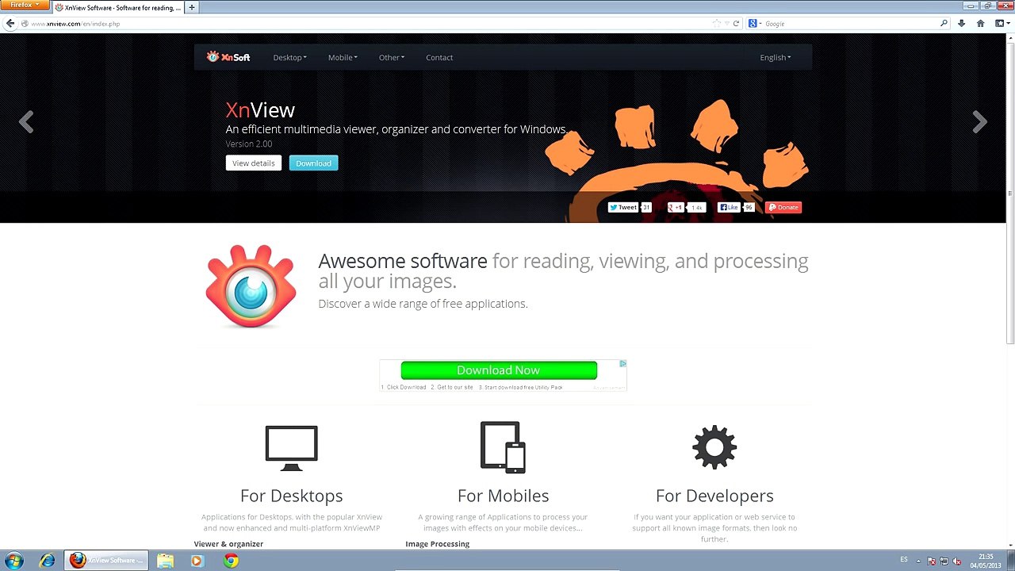Screen dimensions: 1015x571
Task: Click the Show desktop button
Action: click(1010, 561)
